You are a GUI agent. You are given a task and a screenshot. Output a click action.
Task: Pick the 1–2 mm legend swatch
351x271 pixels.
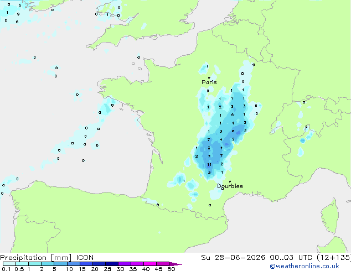pyautogui.click(x=35, y=264)
